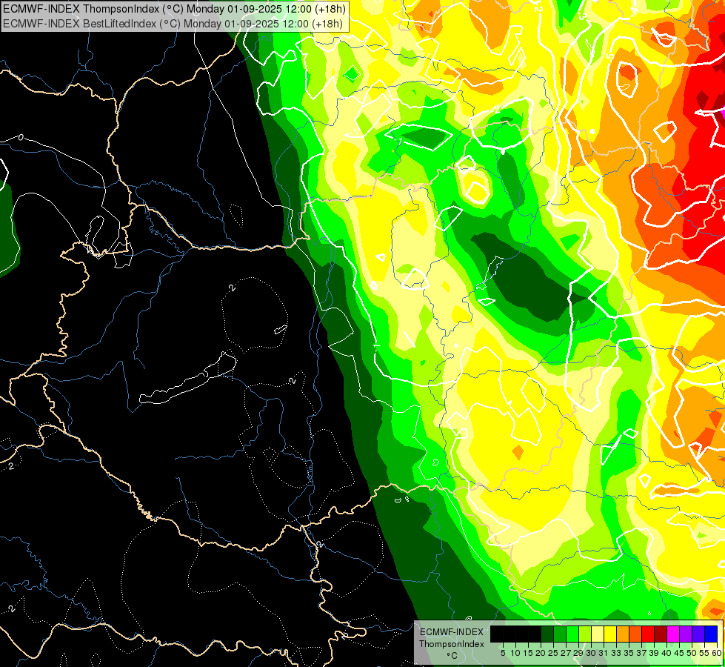The width and height of the screenshot is (725, 667).
Task: Select the red 37–39 legend swatch
Action: 648,634
